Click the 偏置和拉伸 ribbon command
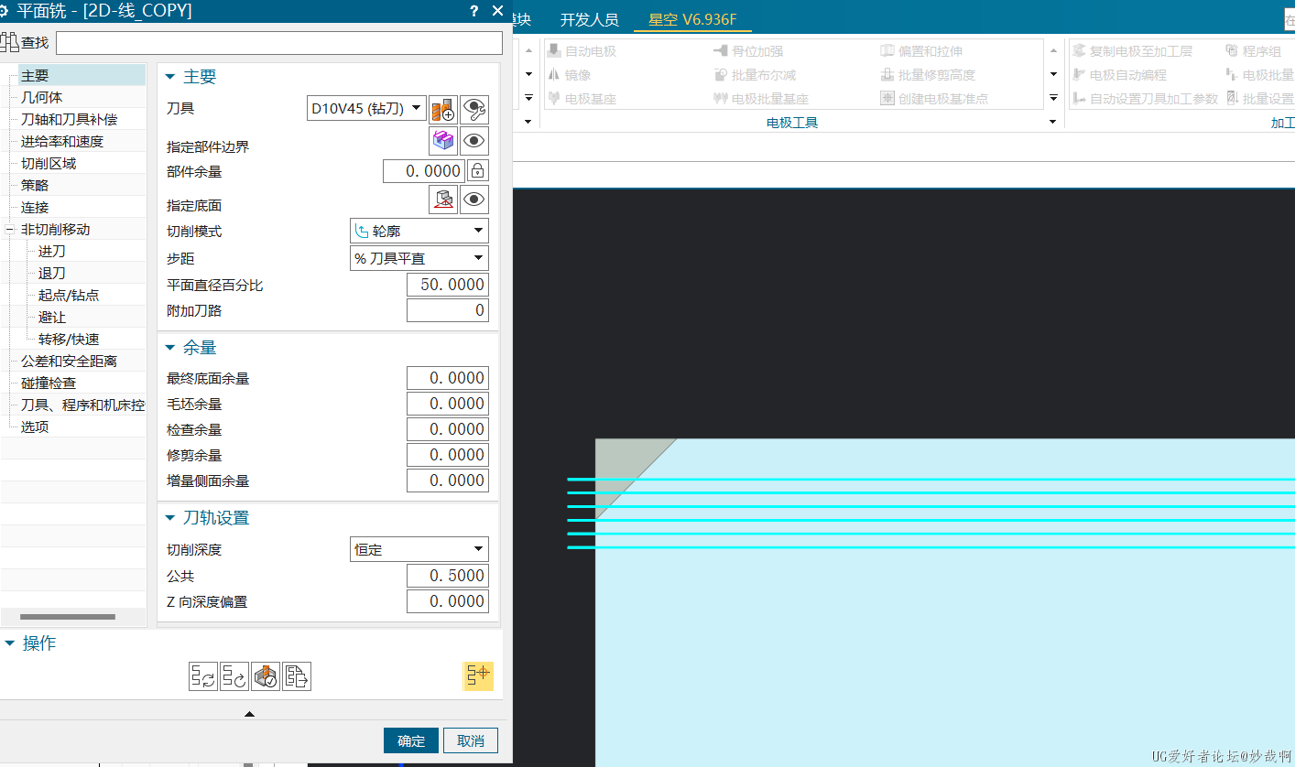The image size is (1295, 767). pos(922,51)
